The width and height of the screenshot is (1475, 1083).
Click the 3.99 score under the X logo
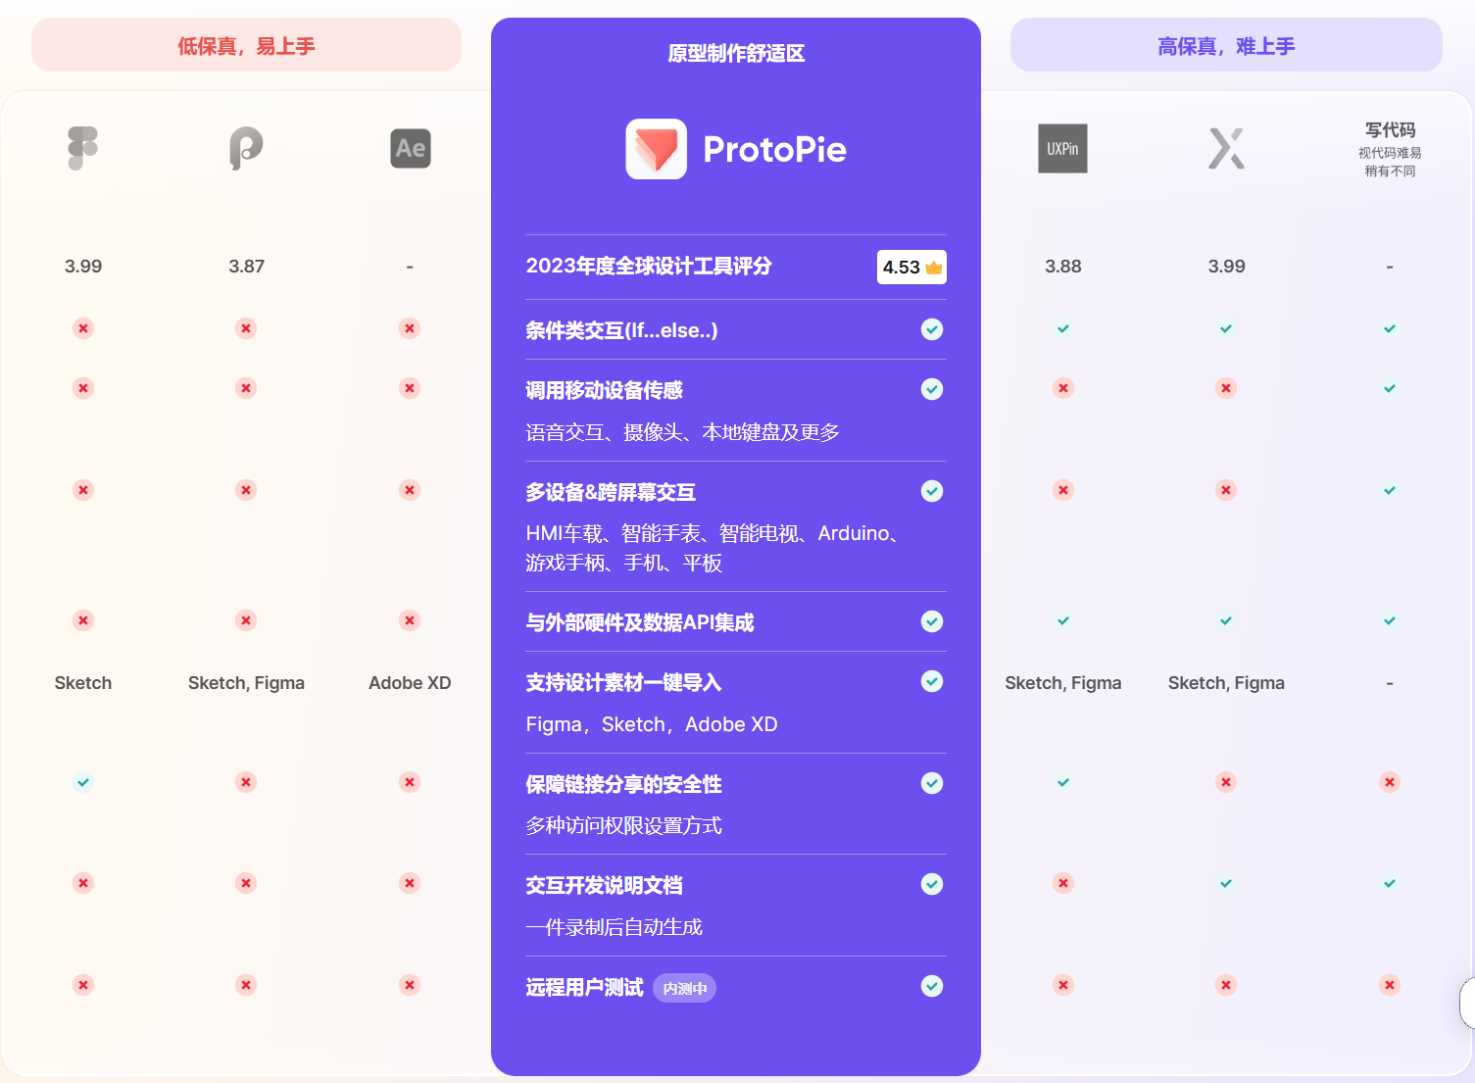pos(1226,267)
